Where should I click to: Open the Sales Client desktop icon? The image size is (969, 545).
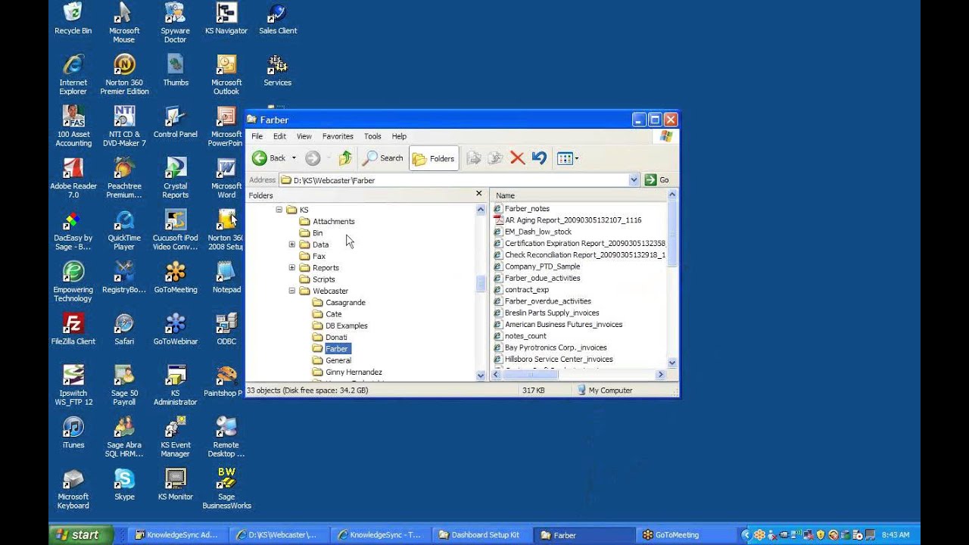coord(278,19)
